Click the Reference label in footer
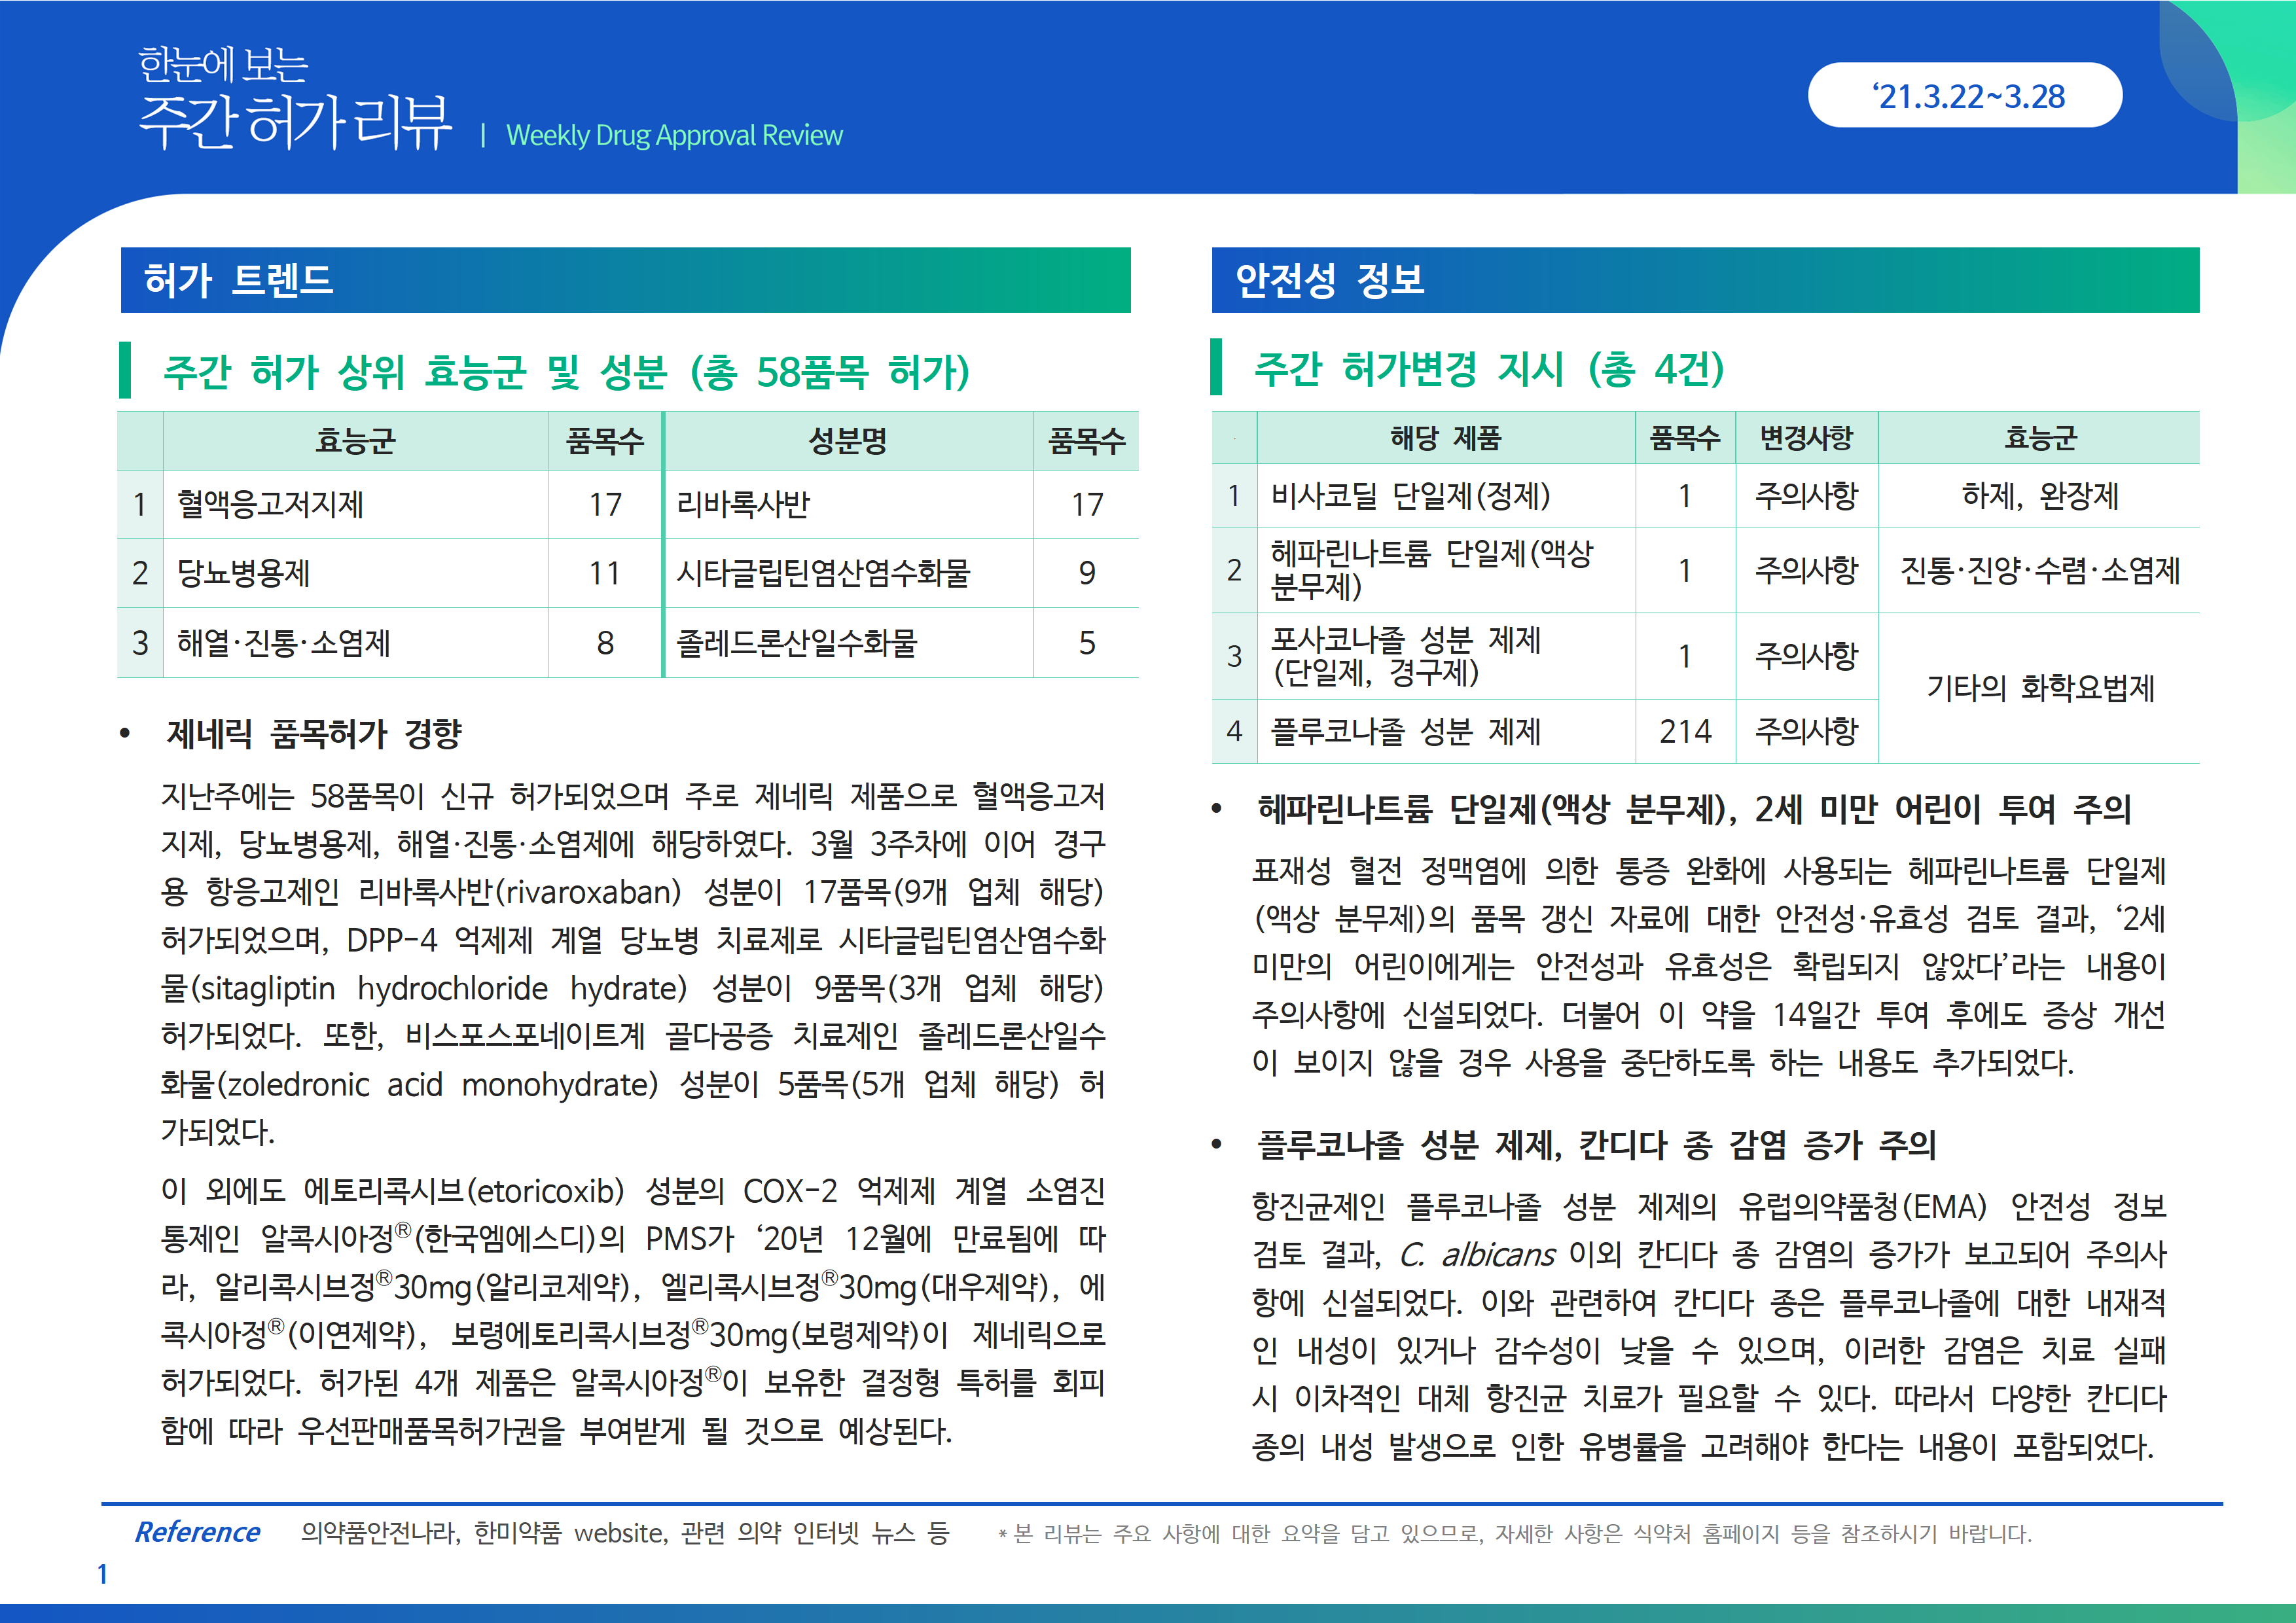This screenshot has width=2296, height=1623. click(x=197, y=1532)
